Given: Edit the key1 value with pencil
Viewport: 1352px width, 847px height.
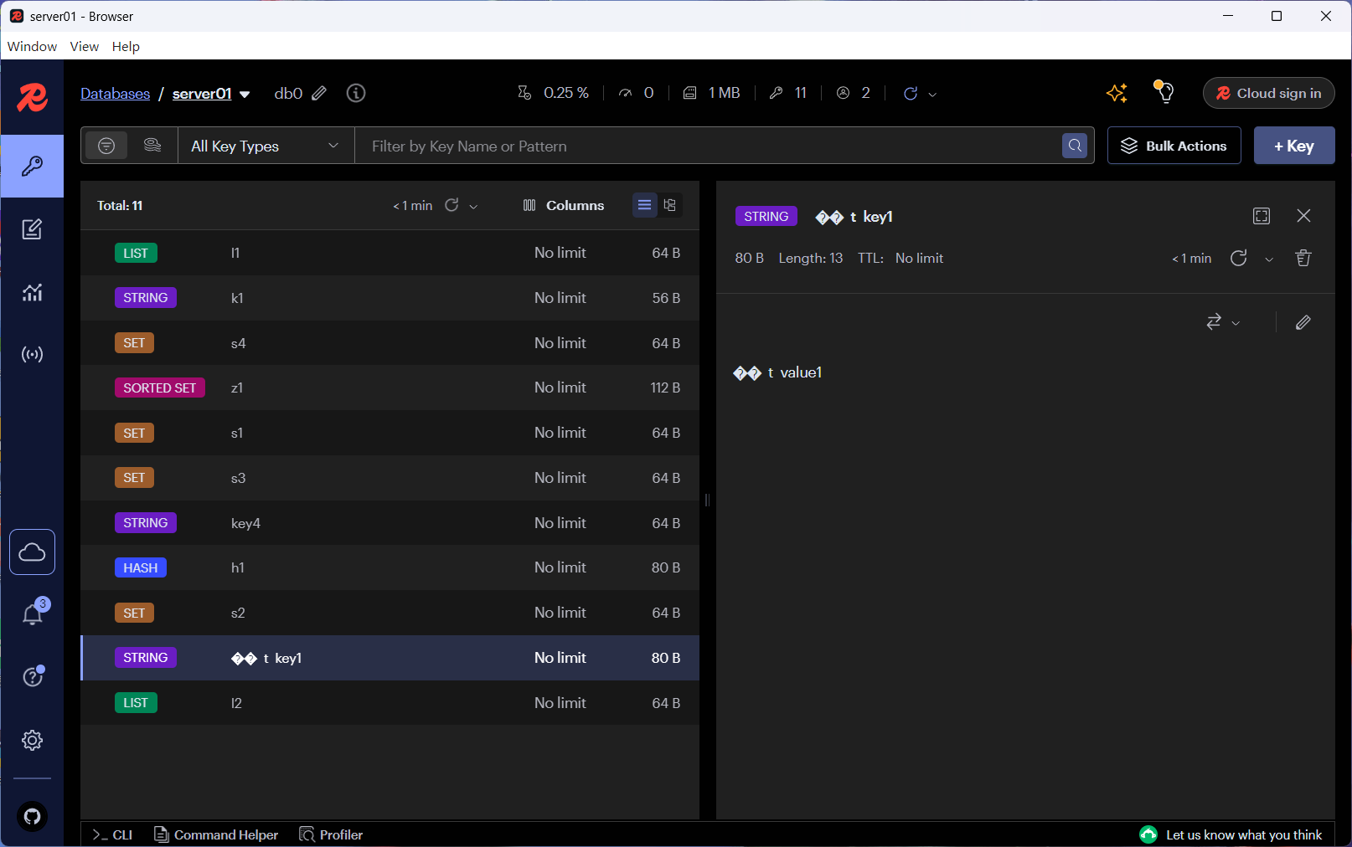Looking at the screenshot, I should (1303, 322).
